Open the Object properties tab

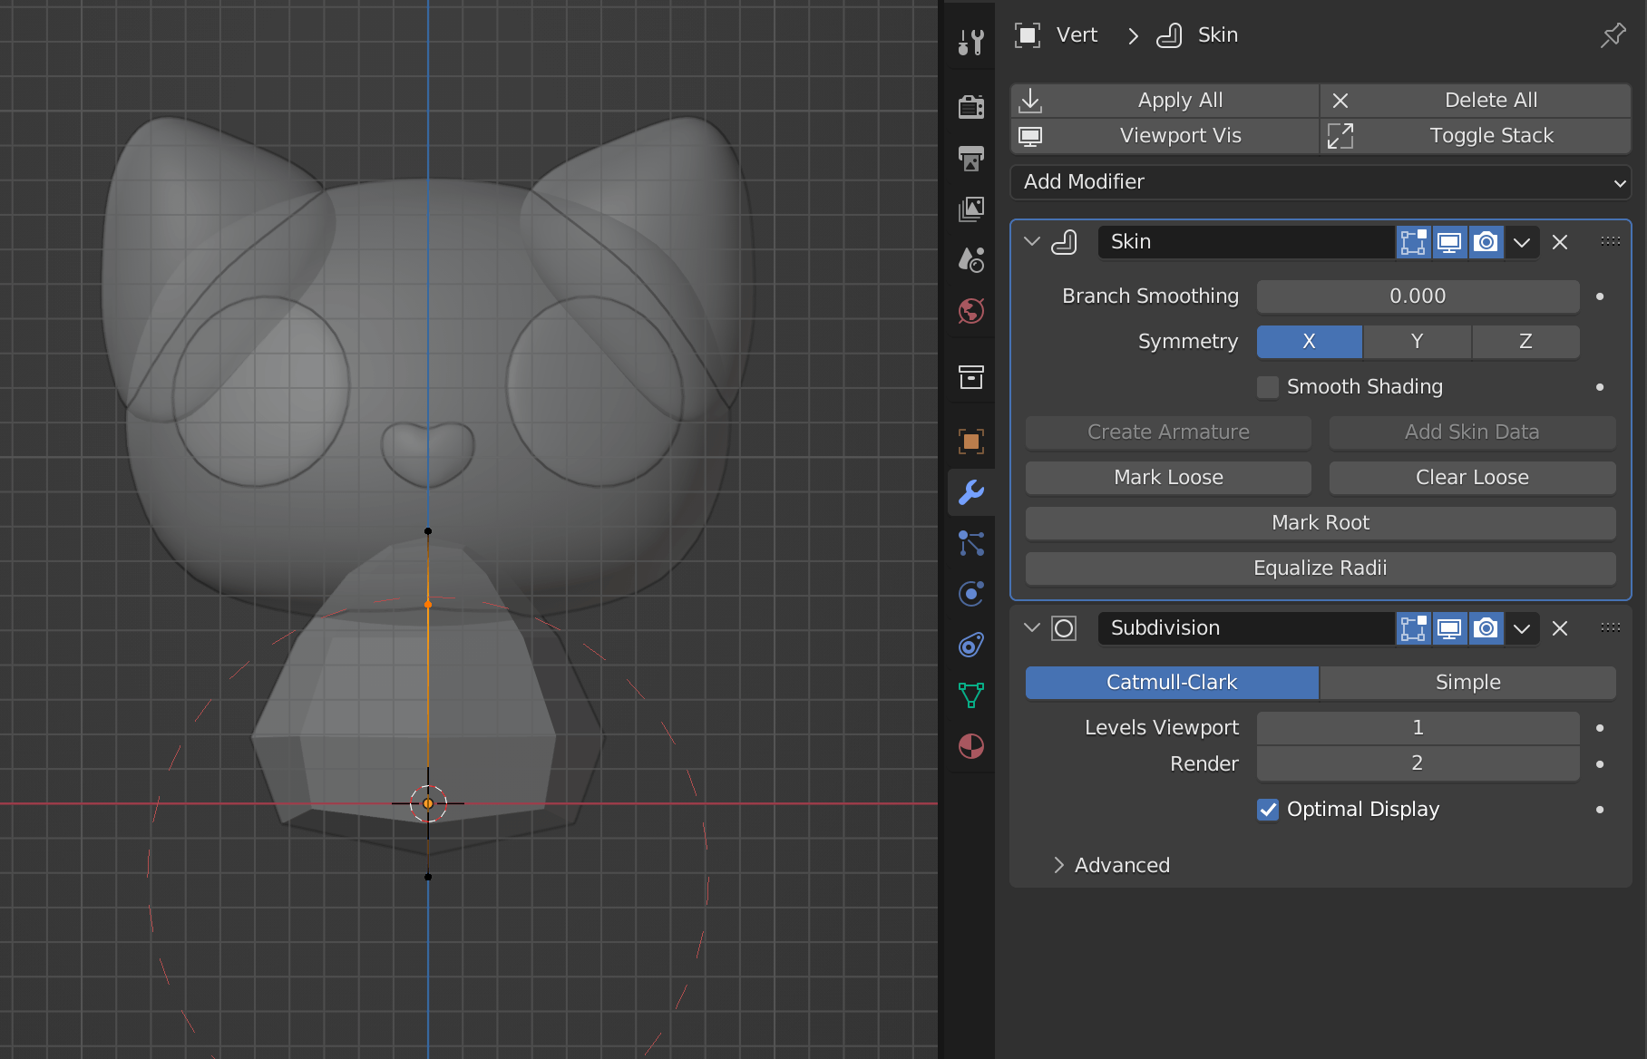(970, 442)
